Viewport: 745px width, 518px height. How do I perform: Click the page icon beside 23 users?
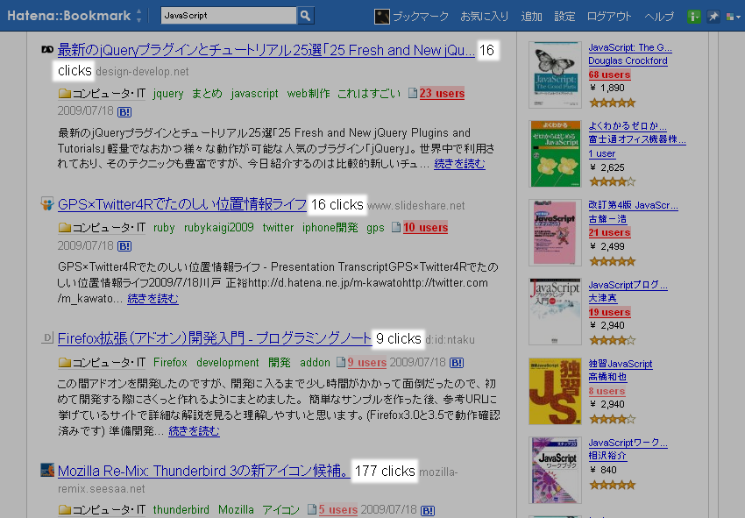(x=413, y=93)
